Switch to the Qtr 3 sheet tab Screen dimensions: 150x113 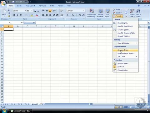(x=27, y=104)
